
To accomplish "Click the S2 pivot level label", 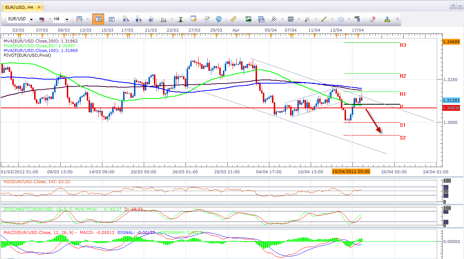I will pos(403,138).
